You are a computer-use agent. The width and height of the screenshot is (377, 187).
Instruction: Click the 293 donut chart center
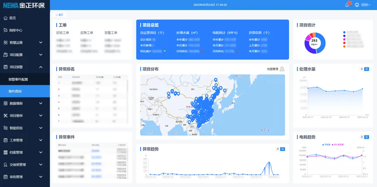315,42
